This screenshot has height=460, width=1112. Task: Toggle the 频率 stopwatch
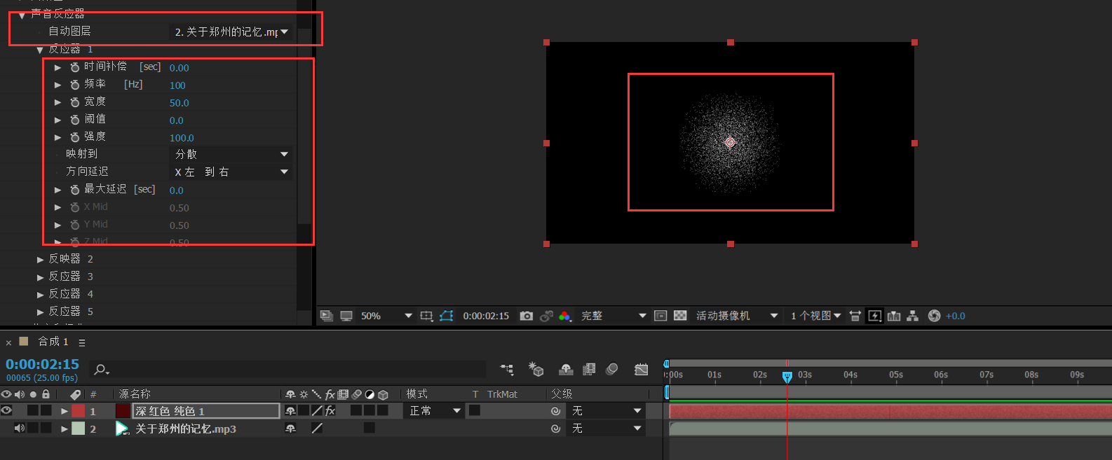[x=75, y=85]
